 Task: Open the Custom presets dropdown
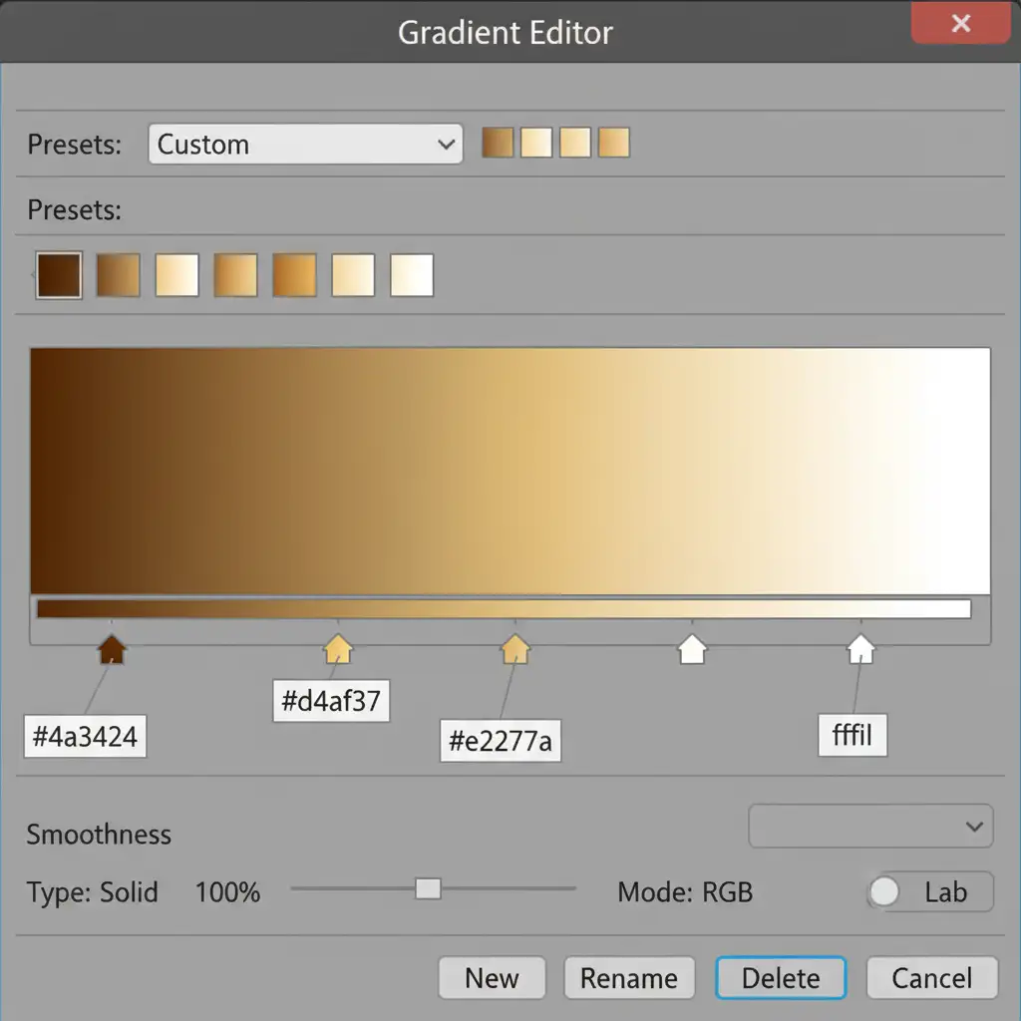tap(305, 144)
